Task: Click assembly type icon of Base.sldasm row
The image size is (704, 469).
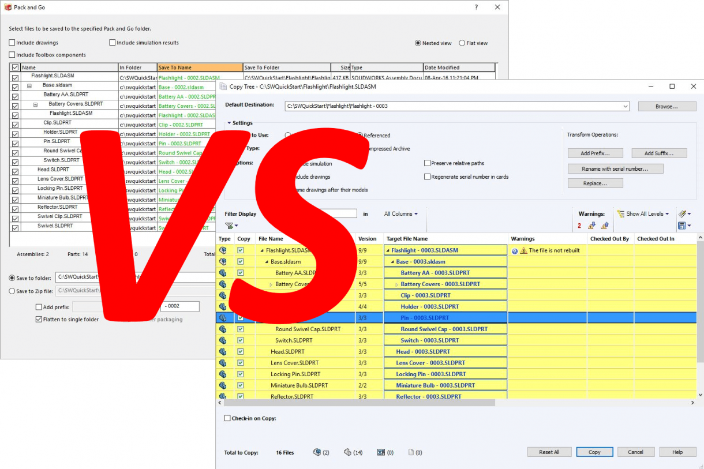Action: point(223,262)
